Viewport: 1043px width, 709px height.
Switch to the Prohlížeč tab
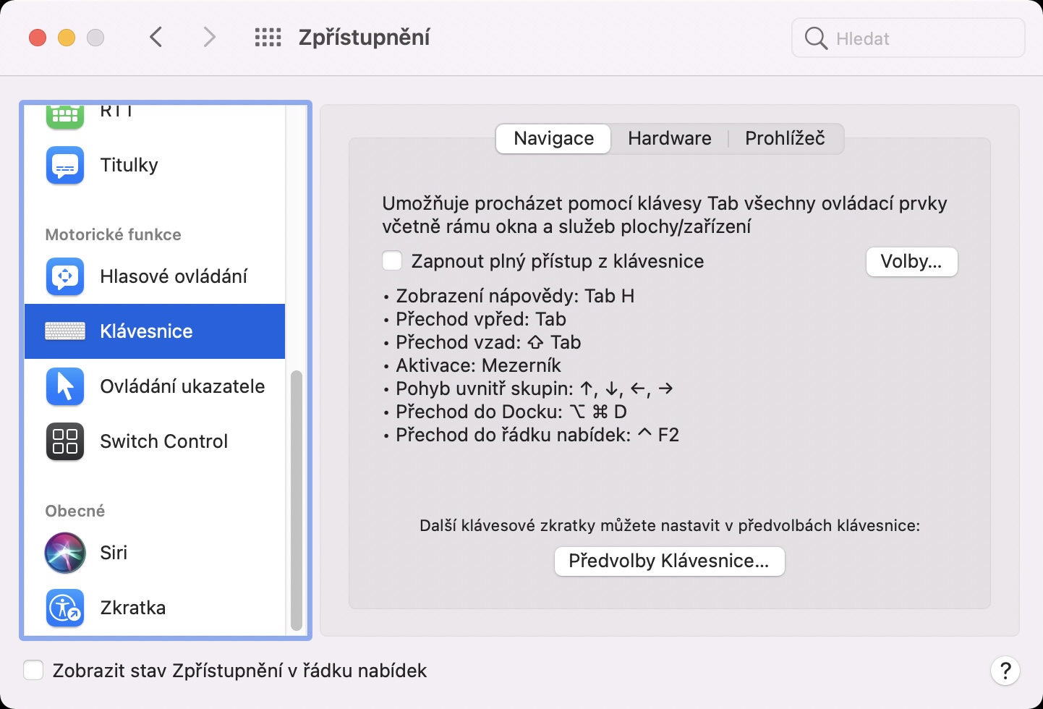785,139
